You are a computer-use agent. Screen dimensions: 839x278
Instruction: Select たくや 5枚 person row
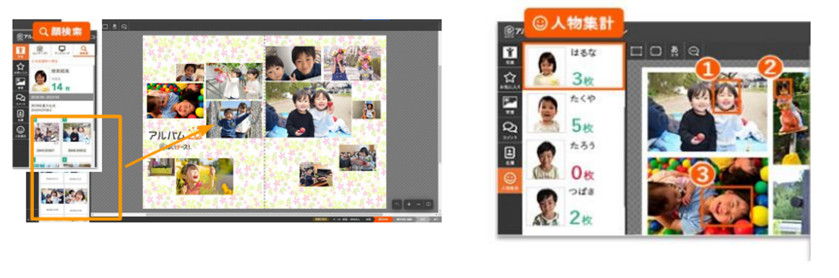[x=573, y=113]
